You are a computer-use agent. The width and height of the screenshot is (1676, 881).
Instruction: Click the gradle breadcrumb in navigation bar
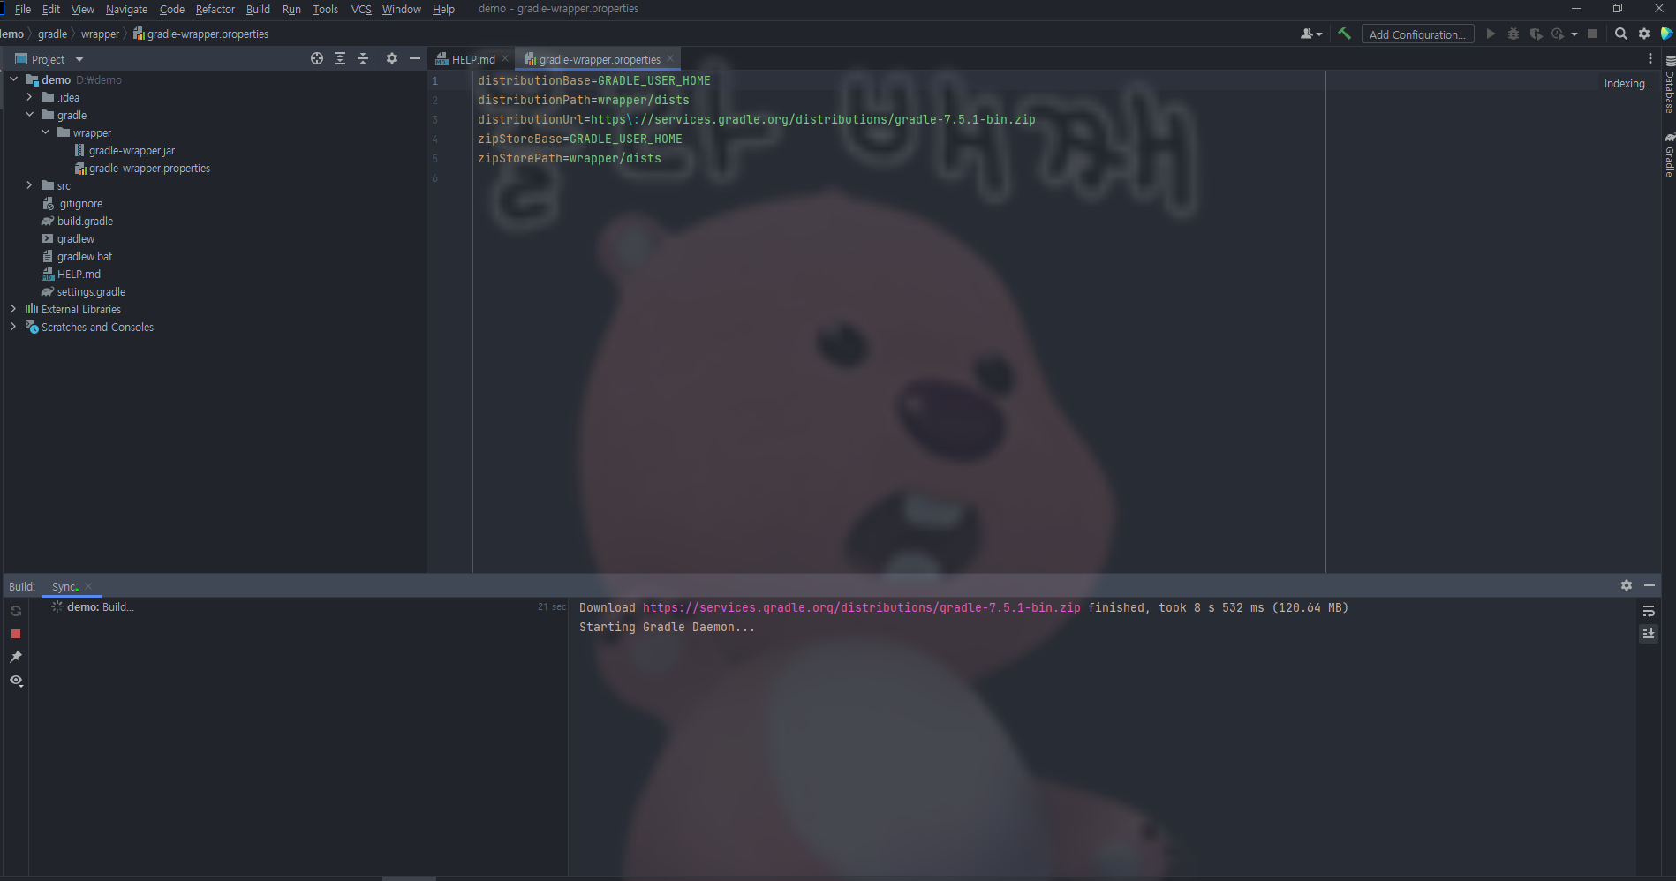pyautogui.click(x=52, y=34)
